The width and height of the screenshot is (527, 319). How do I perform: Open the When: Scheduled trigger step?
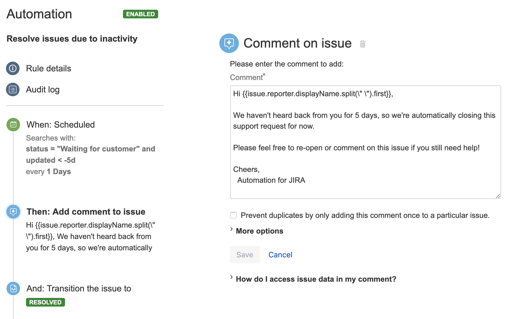point(61,125)
